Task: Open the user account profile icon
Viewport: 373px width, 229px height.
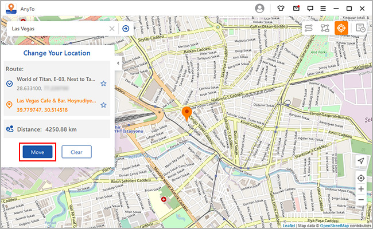Action: tap(260, 9)
